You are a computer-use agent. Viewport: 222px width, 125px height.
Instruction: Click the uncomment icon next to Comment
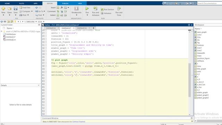(x=62, y=11)
